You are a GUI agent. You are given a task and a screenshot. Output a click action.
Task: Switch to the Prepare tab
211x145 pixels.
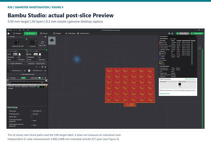[17, 34]
